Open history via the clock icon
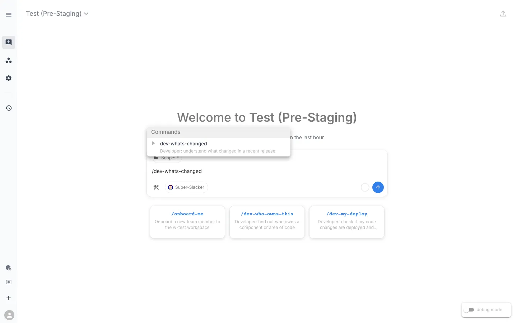 (x=9, y=108)
